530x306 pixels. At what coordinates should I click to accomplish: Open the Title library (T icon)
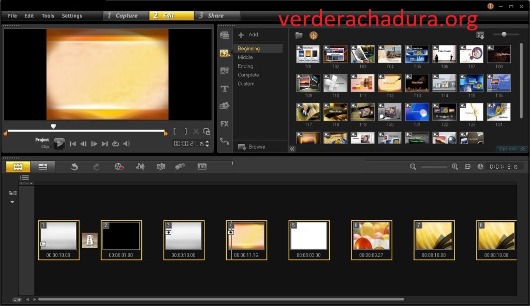click(225, 89)
